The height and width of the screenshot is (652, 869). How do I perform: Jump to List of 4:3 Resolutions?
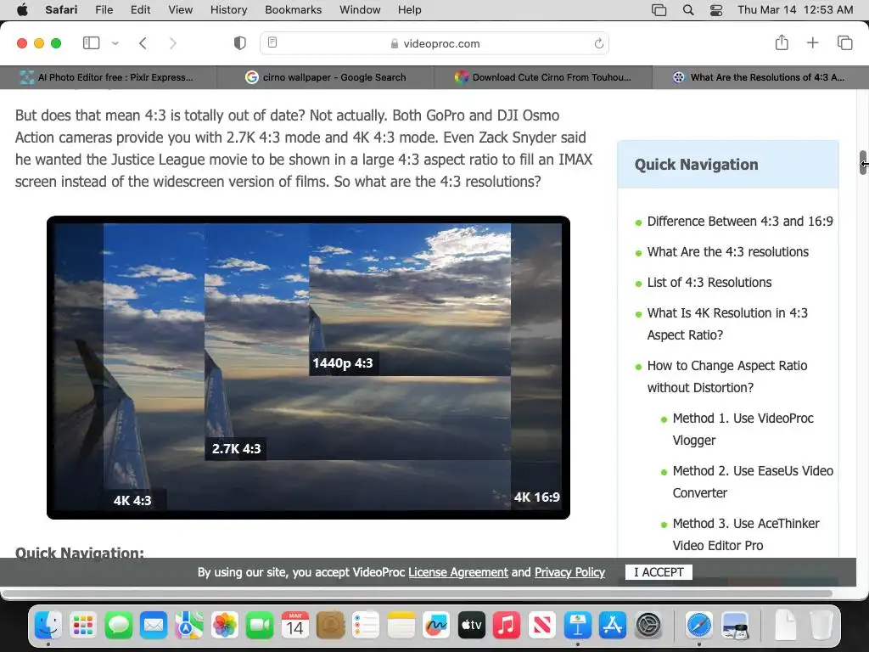709,282
